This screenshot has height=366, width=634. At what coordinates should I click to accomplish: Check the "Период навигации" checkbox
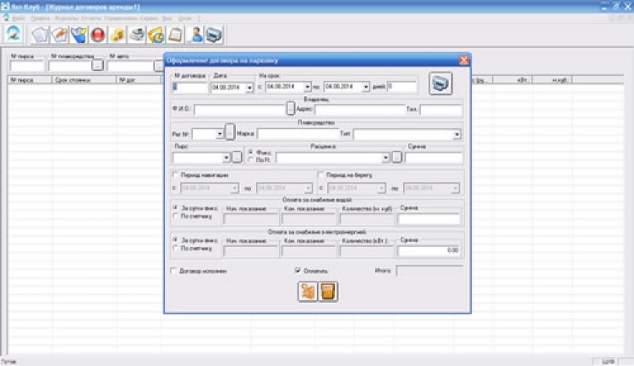(x=176, y=175)
